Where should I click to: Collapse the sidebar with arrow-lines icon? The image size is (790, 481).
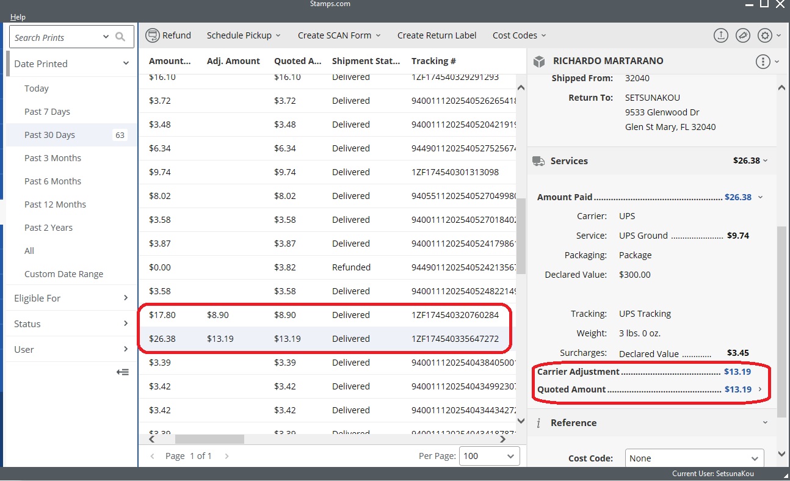123,372
